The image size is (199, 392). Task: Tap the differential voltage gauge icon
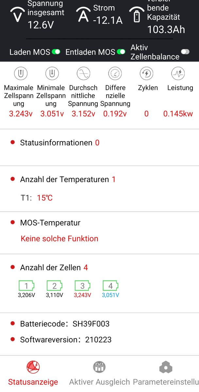click(115, 74)
